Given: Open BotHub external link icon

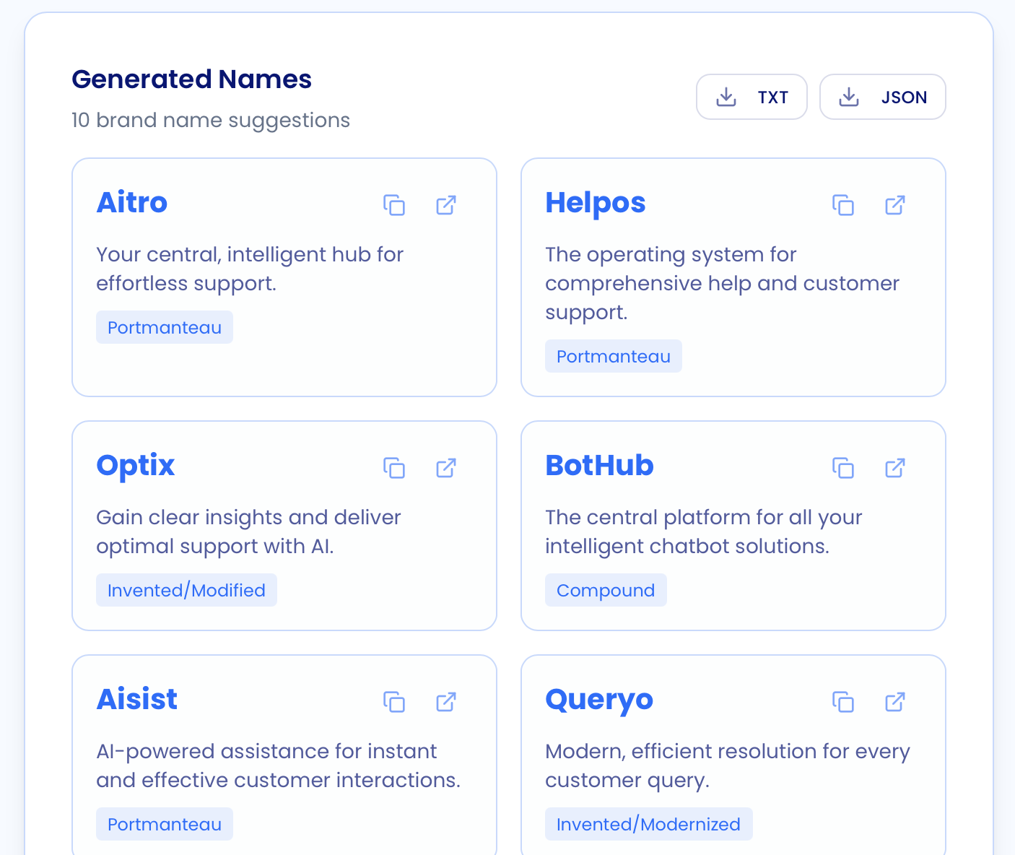Looking at the screenshot, I should 895,468.
